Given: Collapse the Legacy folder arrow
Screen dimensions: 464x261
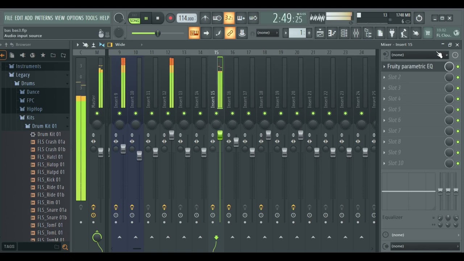Looking at the screenshot, I should [67, 75].
